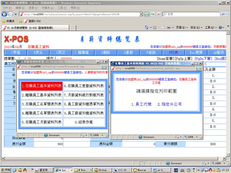The image size is (231, 173).
Task: Click '0. 結束作業' to end operation
Action: 84,122
